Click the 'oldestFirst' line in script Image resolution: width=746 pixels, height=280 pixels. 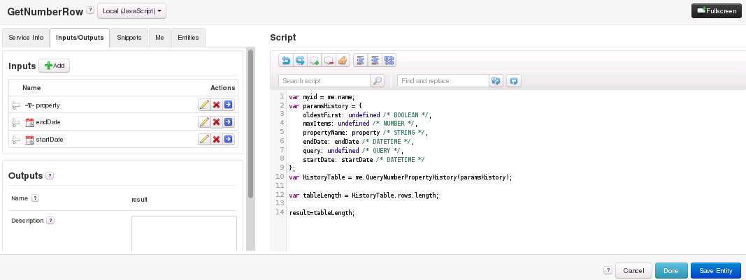[367, 115]
